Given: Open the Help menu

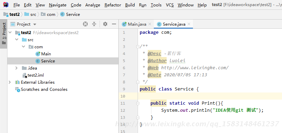Looking at the screenshot, I should pyautogui.click(x=202, y=5).
